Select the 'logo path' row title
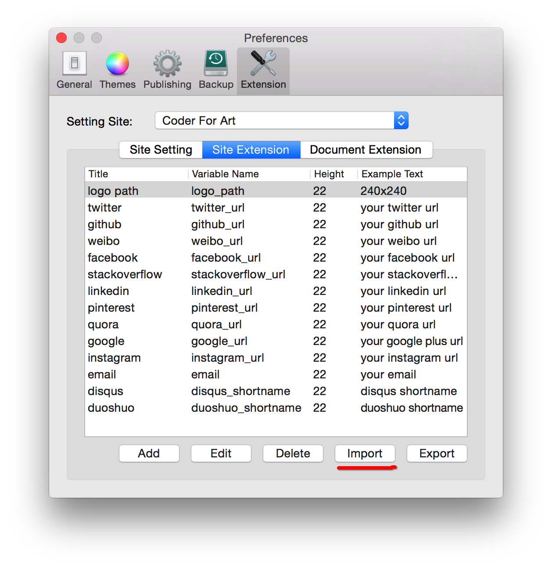This screenshot has width=552, height=568. pos(113,191)
